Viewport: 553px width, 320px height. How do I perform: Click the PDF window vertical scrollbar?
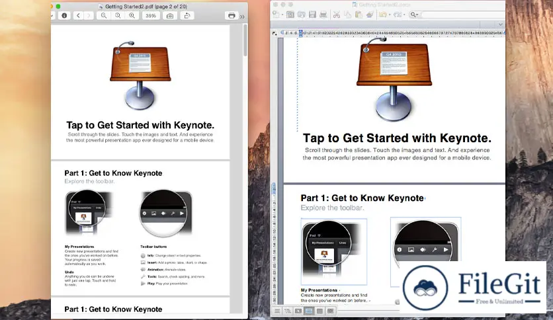(245, 40)
